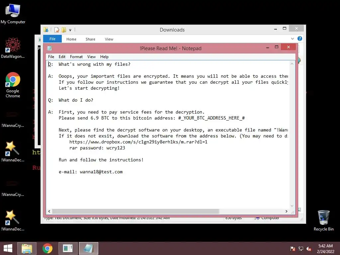The width and height of the screenshot is (340, 255).
Task: Show taskbar clock and date
Action: point(325,249)
